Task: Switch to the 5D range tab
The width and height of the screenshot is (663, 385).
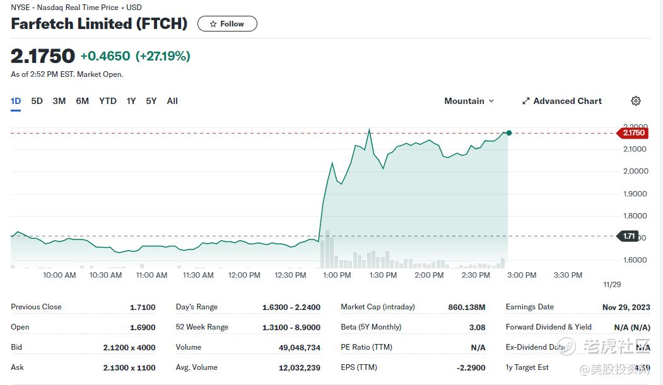Action: point(37,101)
